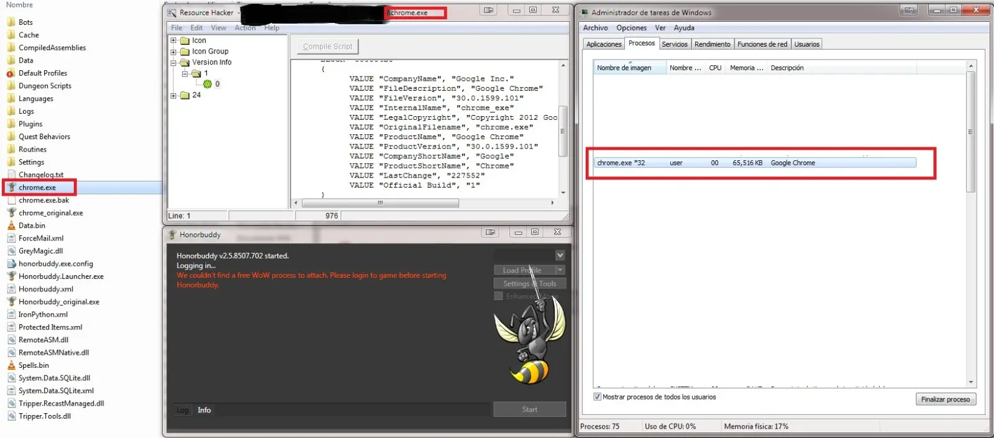Collapse the Version Info tree node
Image resolution: width=994 pixels, height=438 pixels.
coord(174,63)
